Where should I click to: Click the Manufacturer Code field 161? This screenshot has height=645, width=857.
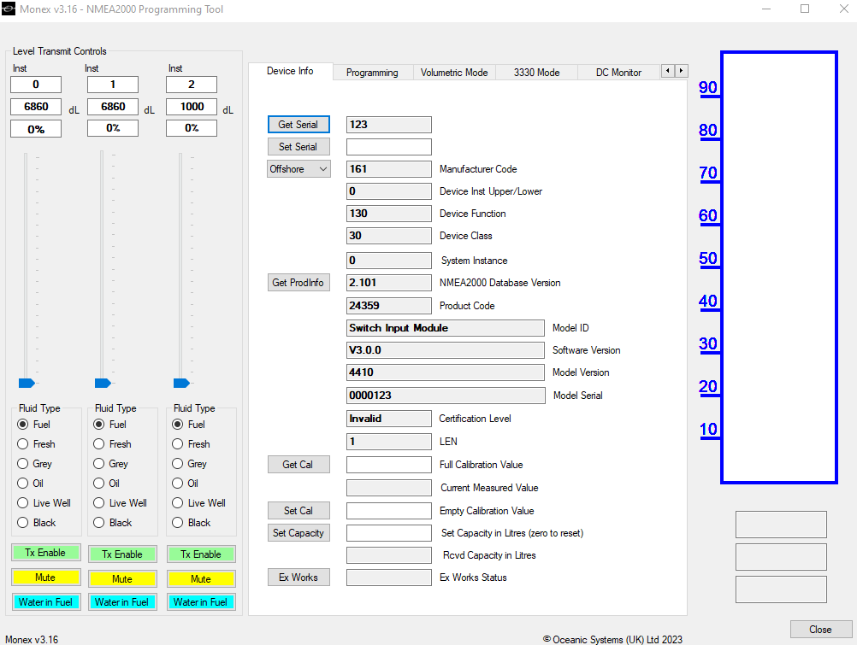pos(389,169)
